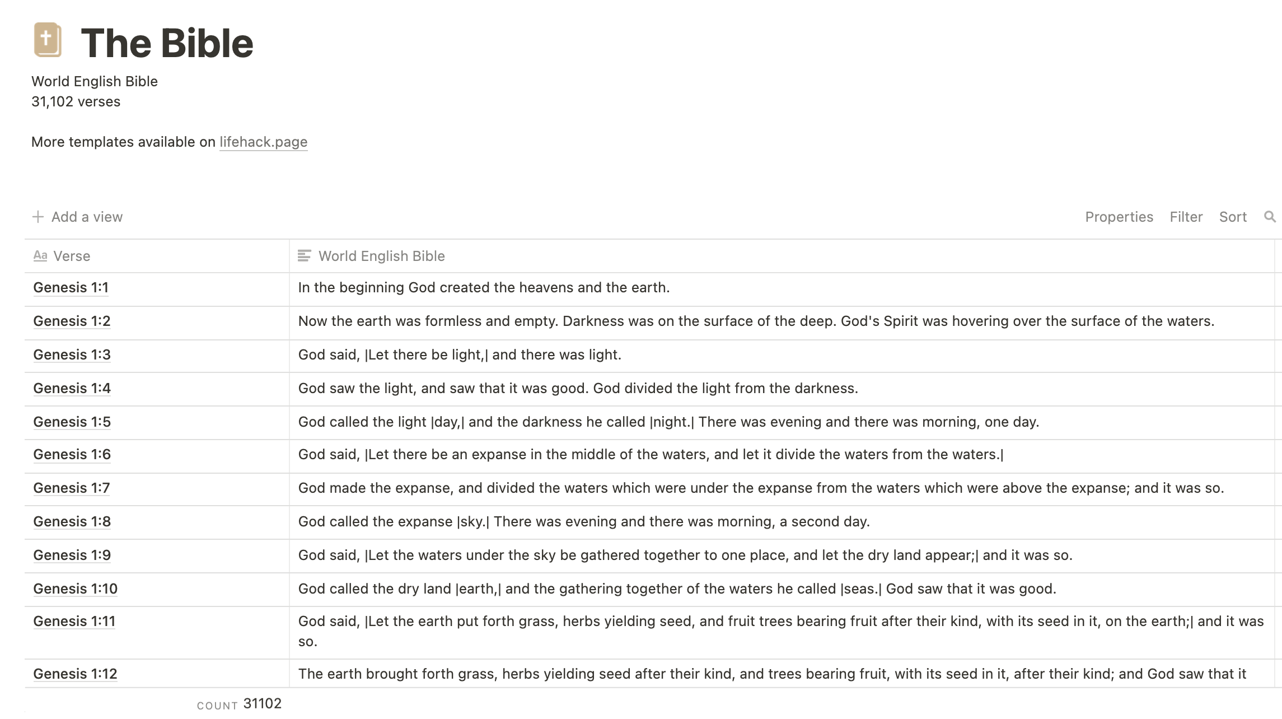Open the lifehack.page hyperlink
This screenshot has width=1282, height=719.
(x=263, y=142)
